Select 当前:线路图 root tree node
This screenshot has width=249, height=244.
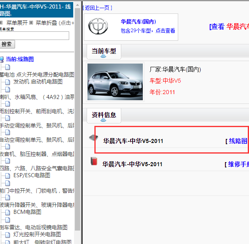pos(20,59)
